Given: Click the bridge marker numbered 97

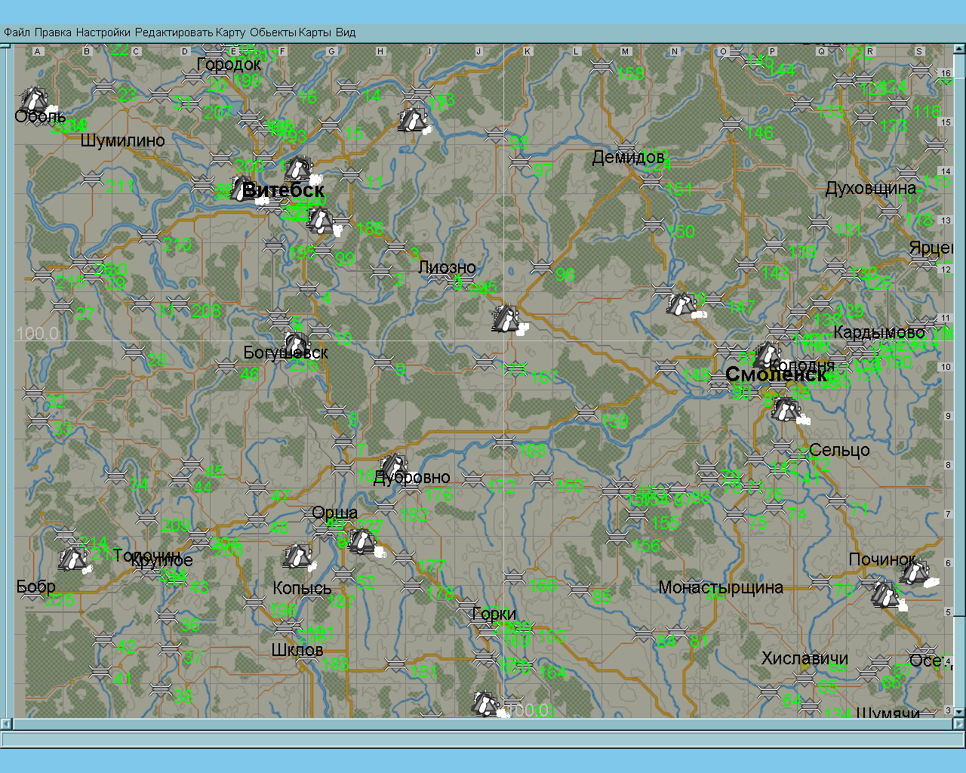Looking at the screenshot, I should [519, 162].
